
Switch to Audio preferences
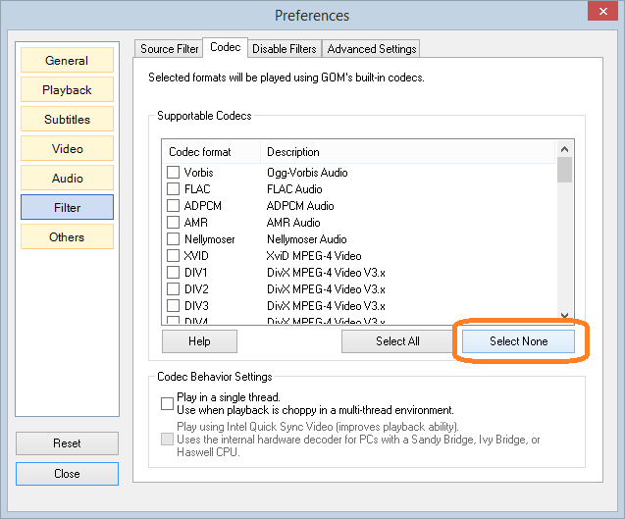click(67, 179)
